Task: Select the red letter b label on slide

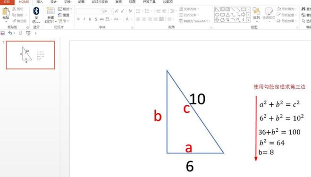Action: (x=158, y=116)
